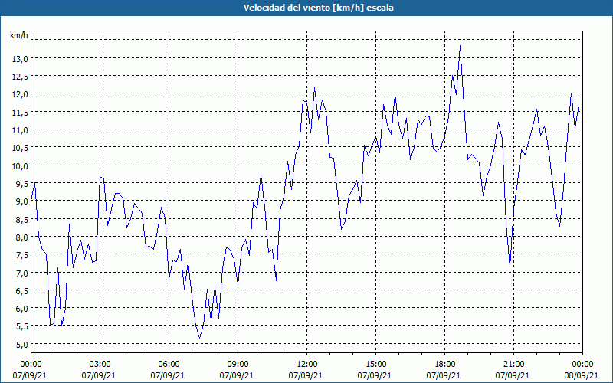Click the 10,0 y-axis value
The image size is (613, 383).
(19, 166)
